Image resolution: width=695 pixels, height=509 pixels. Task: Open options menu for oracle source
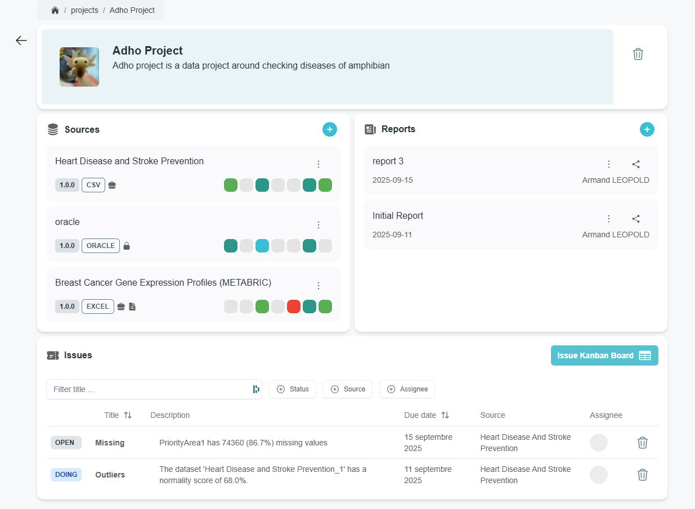tap(319, 225)
